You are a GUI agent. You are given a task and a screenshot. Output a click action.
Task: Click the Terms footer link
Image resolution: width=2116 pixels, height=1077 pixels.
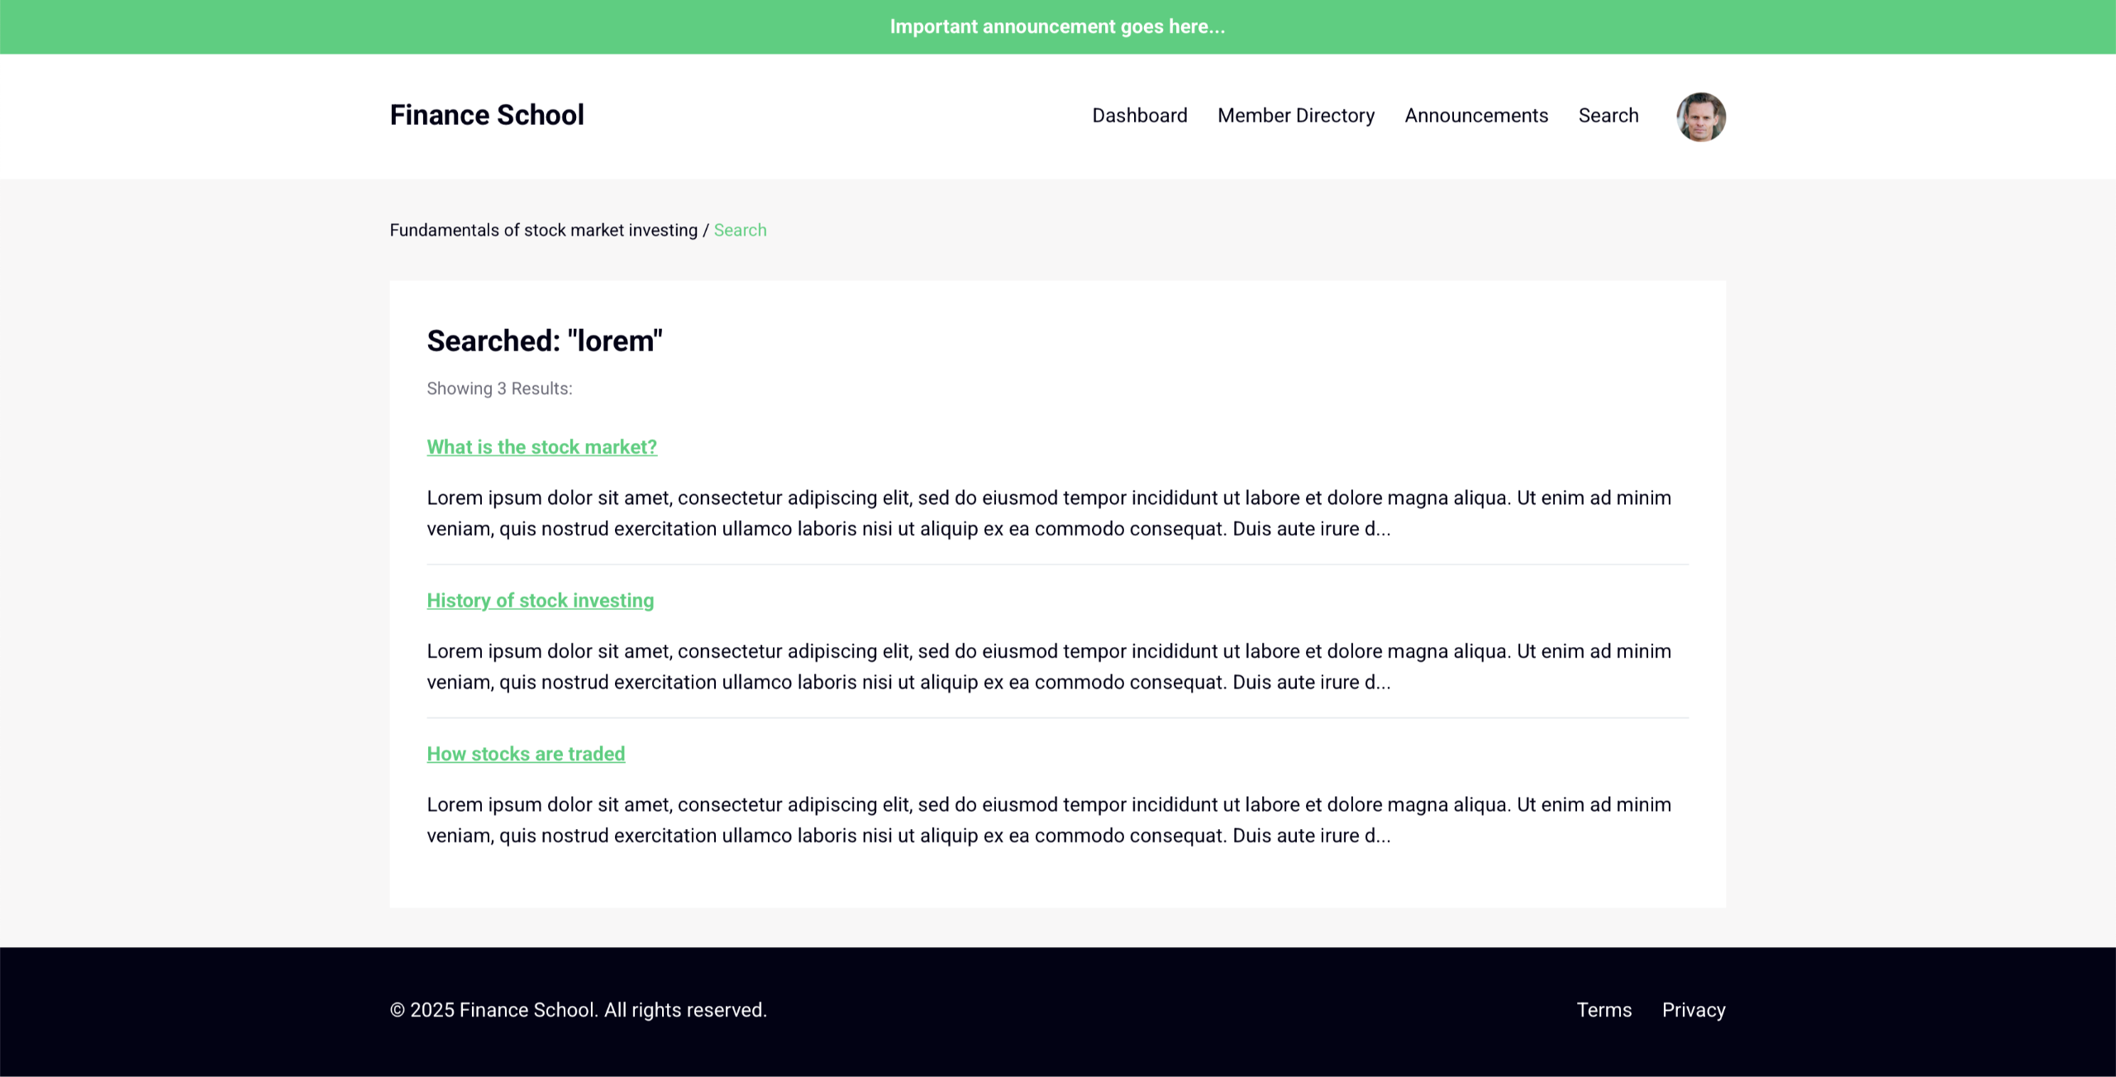click(1604, 1010)
